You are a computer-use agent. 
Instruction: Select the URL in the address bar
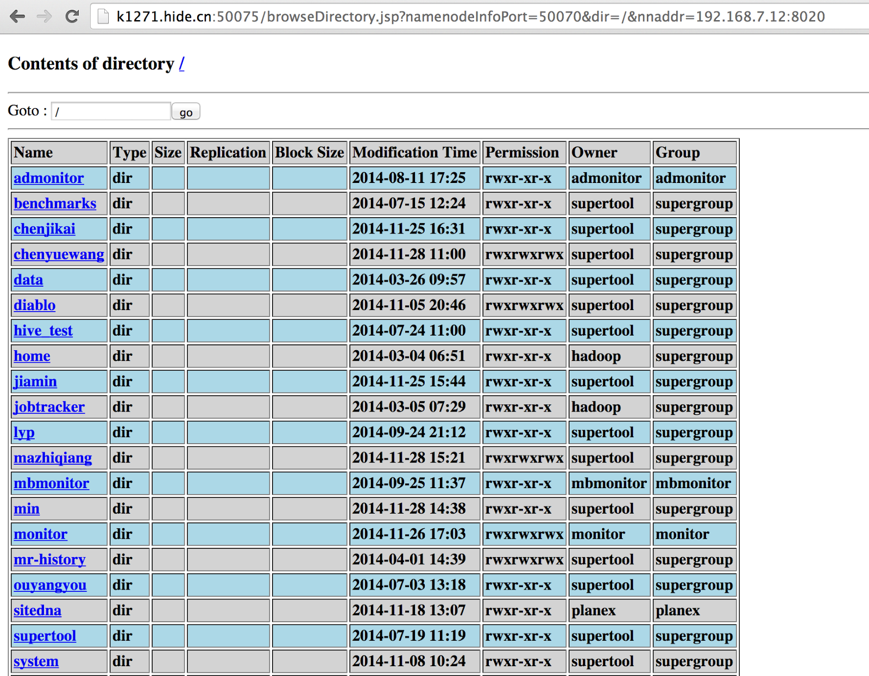[x=470, y=17]
